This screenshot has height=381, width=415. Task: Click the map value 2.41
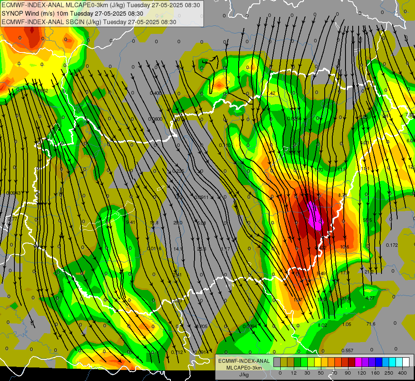coord(177,275)
